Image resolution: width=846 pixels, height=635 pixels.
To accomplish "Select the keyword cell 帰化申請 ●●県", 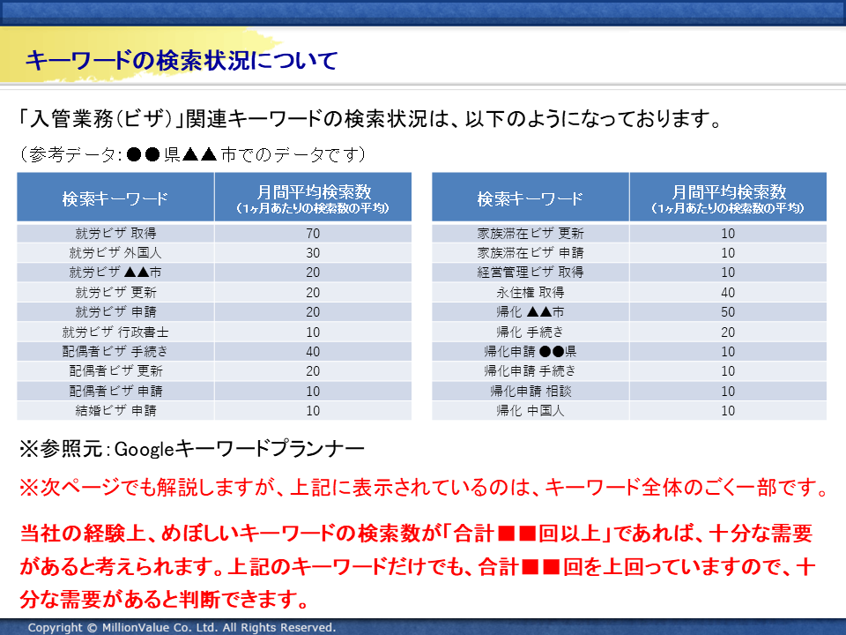I will (x=531, y=352).
